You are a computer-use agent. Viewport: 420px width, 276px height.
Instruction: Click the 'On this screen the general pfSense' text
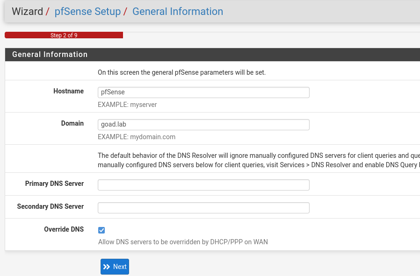point(181,72)
